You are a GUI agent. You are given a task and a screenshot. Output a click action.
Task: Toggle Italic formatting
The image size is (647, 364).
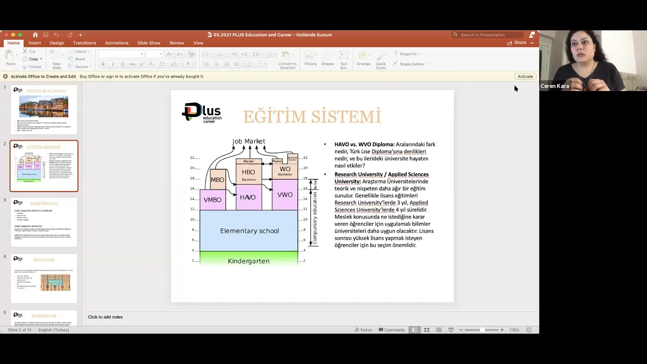pyautogui.click(x=113, y=64)
